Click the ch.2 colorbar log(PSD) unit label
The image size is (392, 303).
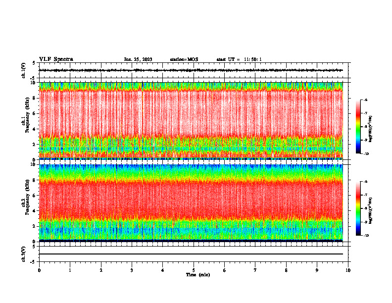click(370, 211)
